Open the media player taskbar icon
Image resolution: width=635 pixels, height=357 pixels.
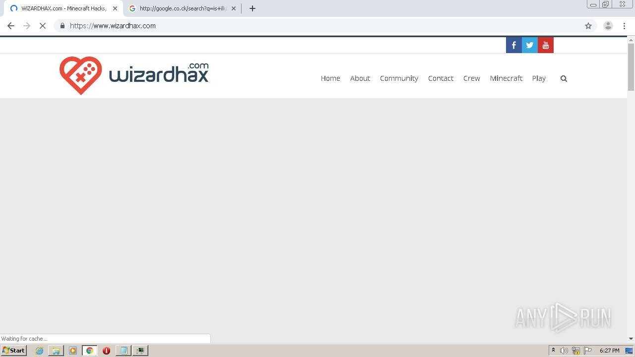coord(73,351)
